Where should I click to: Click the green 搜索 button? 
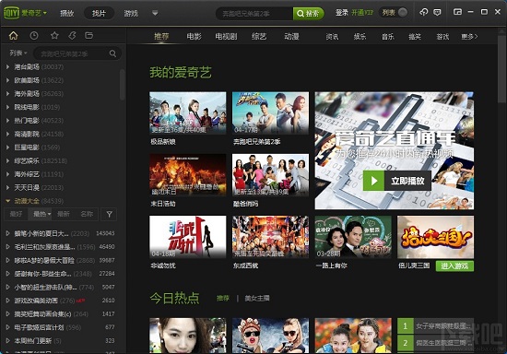click(x=308, y=13)
